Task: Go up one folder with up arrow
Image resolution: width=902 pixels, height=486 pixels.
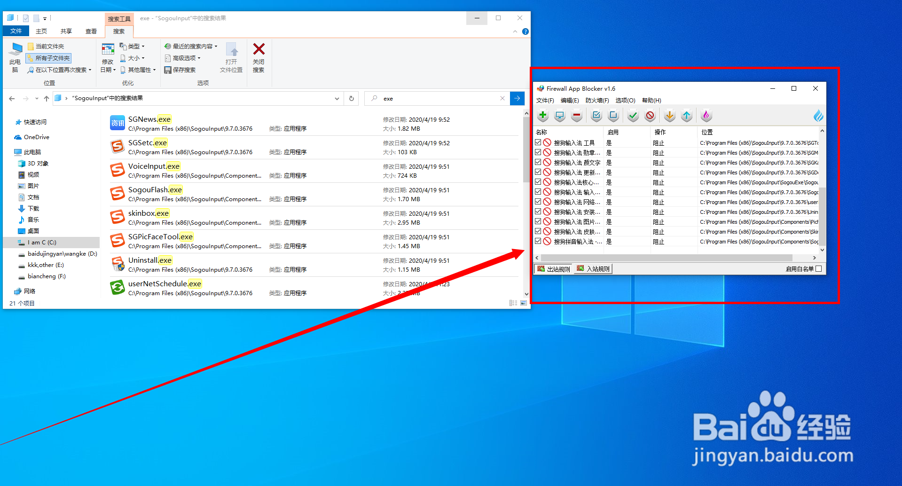Action: [x=46, y=98]
